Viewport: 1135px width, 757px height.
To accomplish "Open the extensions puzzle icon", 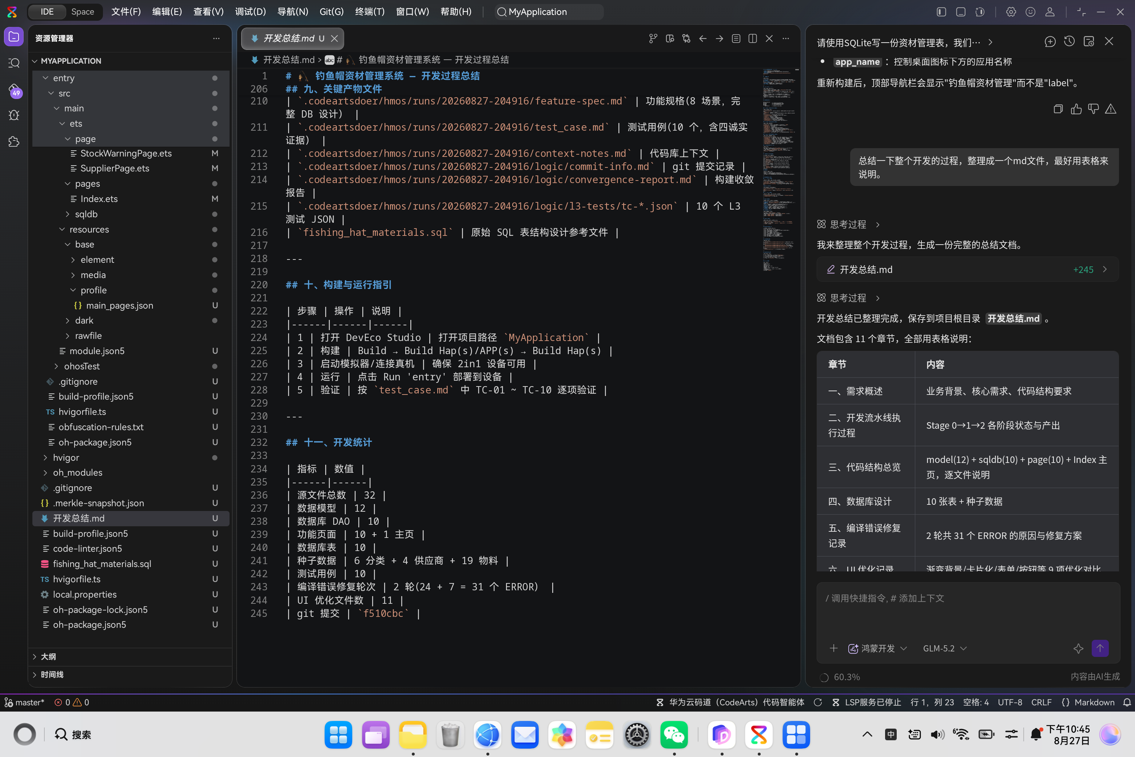I will [x=14, y=142].
